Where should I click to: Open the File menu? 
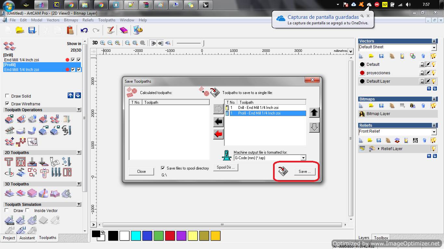coord(13,20)
